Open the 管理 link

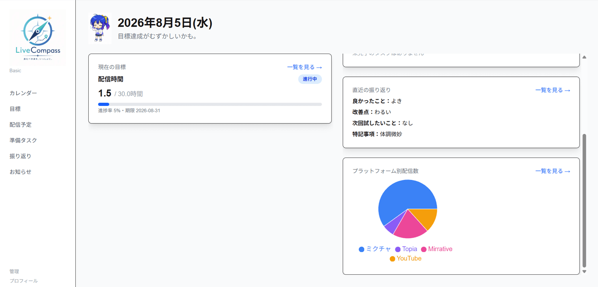pyautogui.click(x=14, y=271)
